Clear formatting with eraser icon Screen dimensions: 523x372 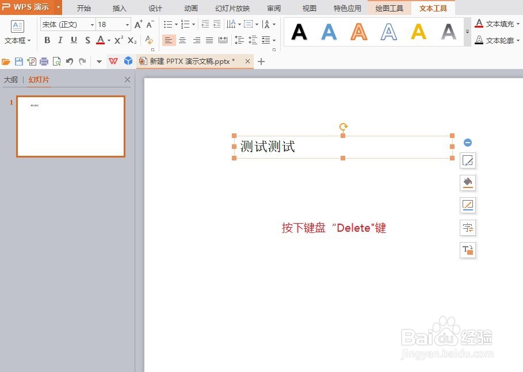[x=149, y=40]
